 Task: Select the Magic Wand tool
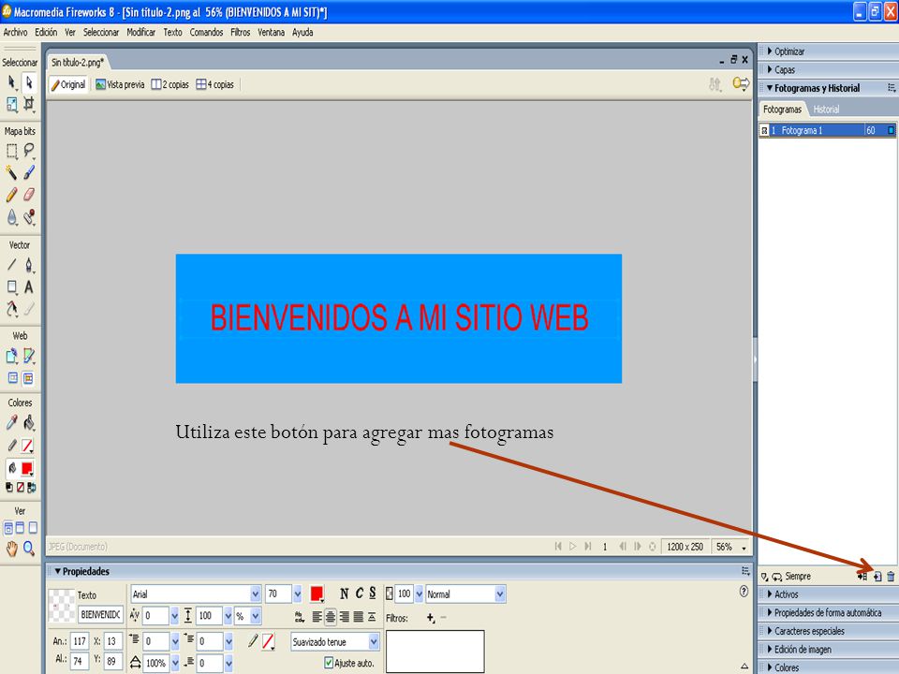click(x=11, y=172)
